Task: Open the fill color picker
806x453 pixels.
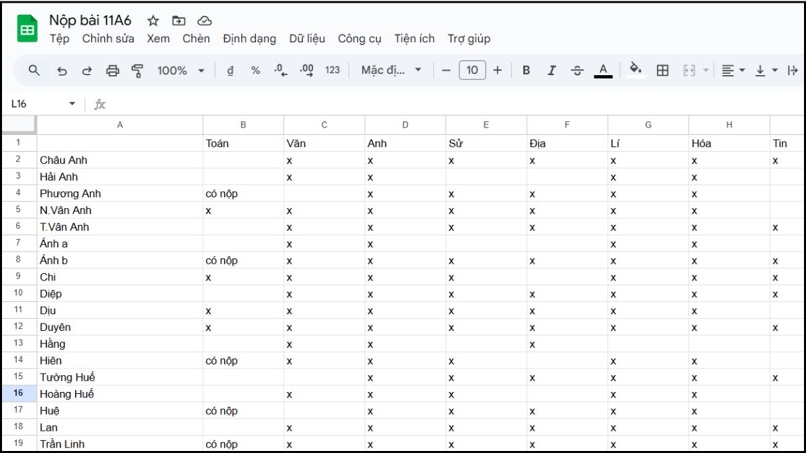Action: [635, 70]
